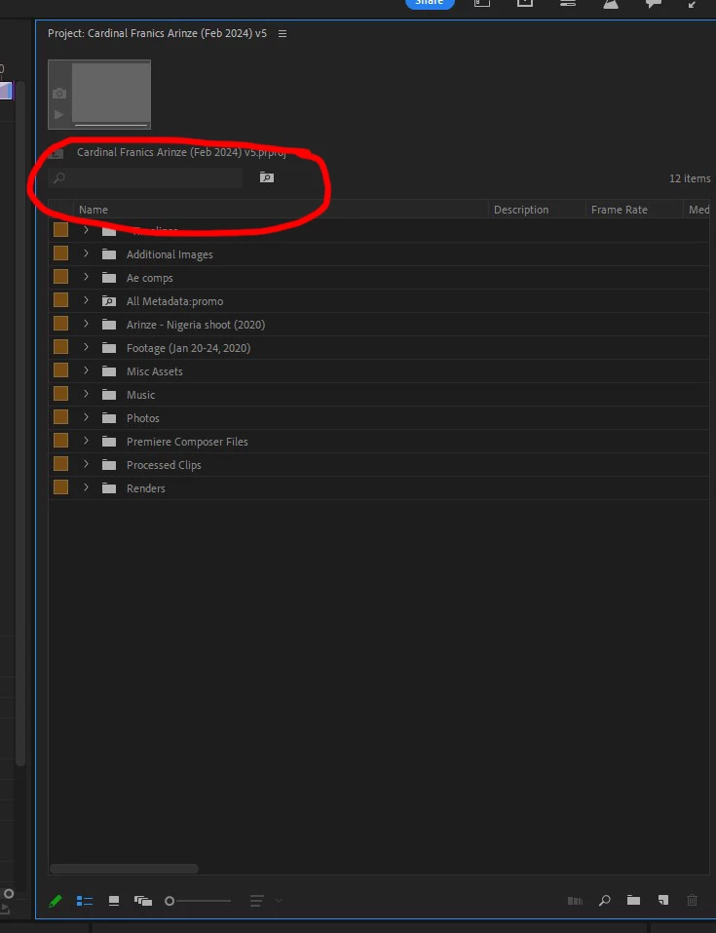Select the Project: Cardinal Franics Arinze panel tab
The image size is (716, 933).
(157, 33)
